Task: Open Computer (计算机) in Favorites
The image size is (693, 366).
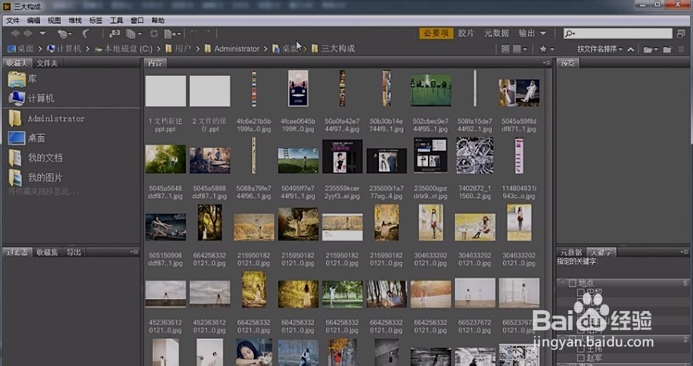Action: tap(31, 98)
